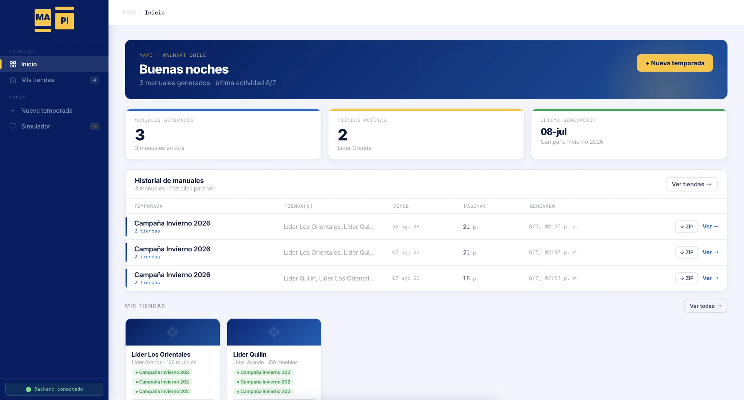Image resolution: width=744 pixels, height=400 pixels.
Task: Click MAPI in the breadcrumb
Action: 129,12
